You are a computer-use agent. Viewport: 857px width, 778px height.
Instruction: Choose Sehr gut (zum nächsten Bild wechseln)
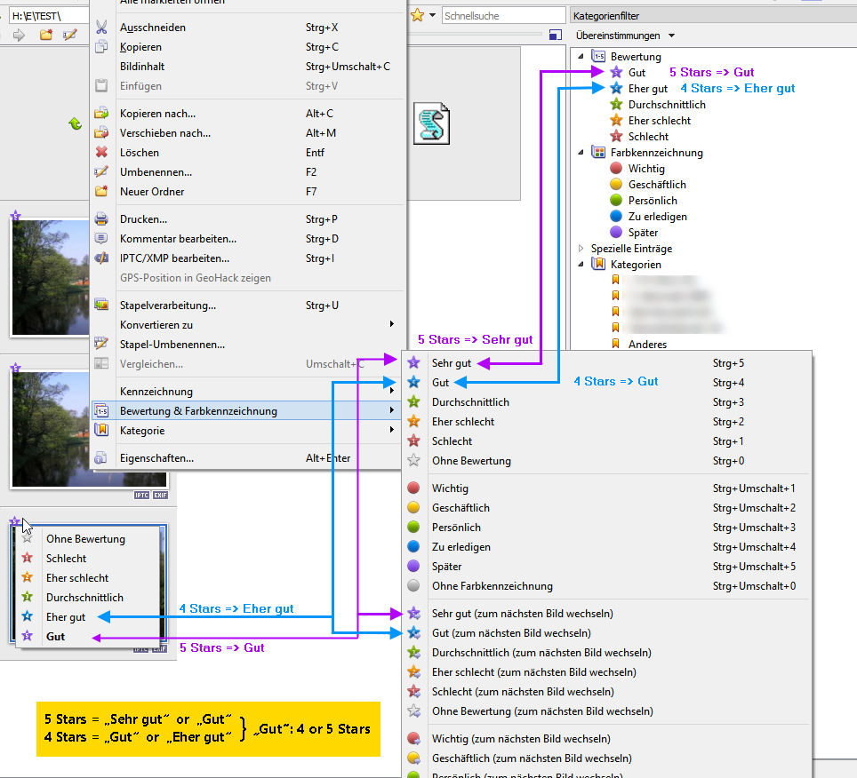coord(606,614)
